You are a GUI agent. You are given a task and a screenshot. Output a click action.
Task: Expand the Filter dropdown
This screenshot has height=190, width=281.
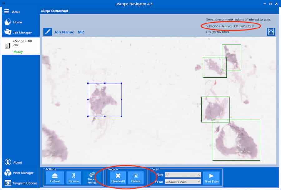(183, 175)
